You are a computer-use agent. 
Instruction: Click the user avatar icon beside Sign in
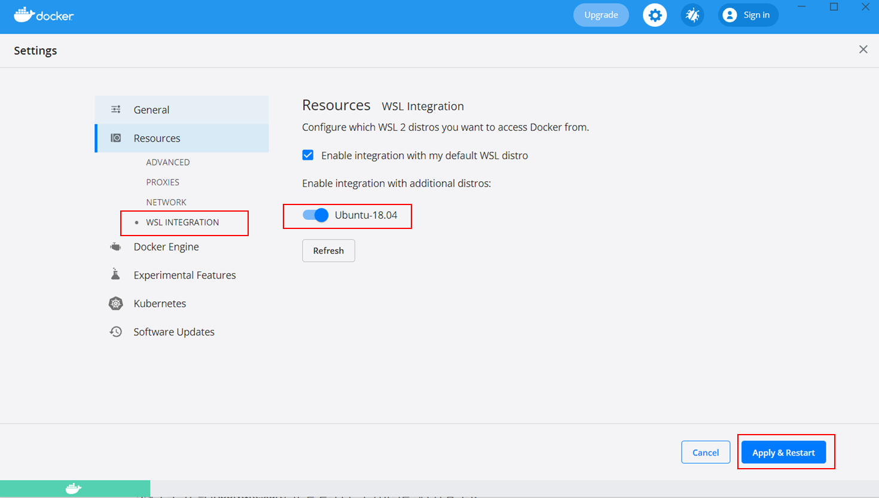pos(730,15)
